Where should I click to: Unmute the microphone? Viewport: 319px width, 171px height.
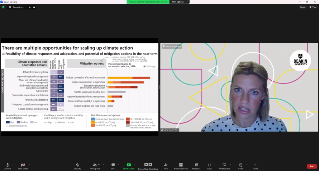click(7, 166)
